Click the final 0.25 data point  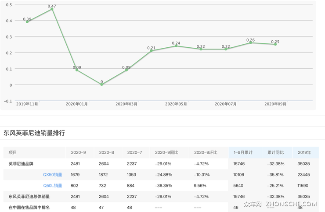click(275, 44)
